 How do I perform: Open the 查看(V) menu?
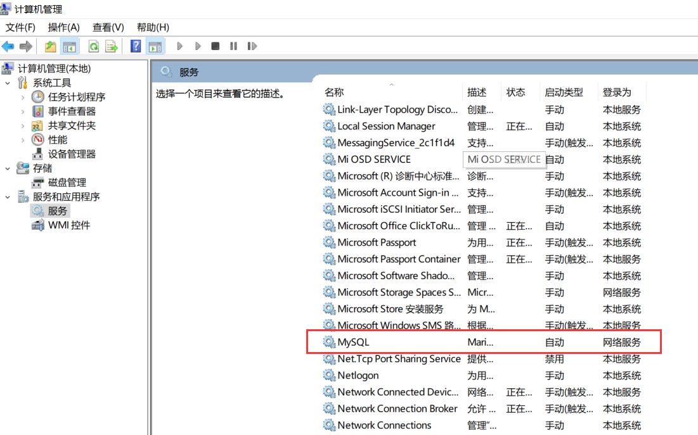click(x=108, y=28)
